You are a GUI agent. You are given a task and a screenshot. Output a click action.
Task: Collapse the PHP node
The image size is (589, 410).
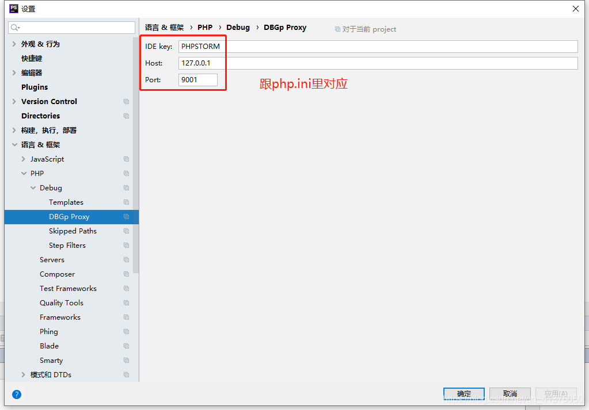(x=24, y=173)
